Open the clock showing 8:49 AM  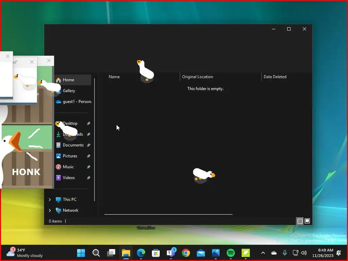[323, 253]
